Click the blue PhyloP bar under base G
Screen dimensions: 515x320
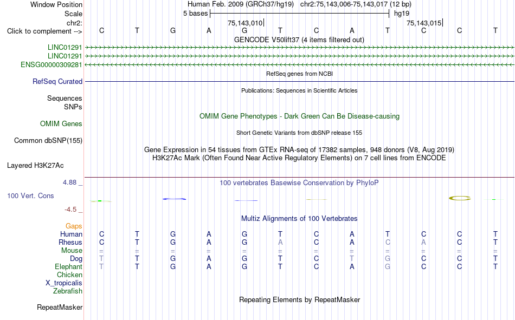point(175,199)
